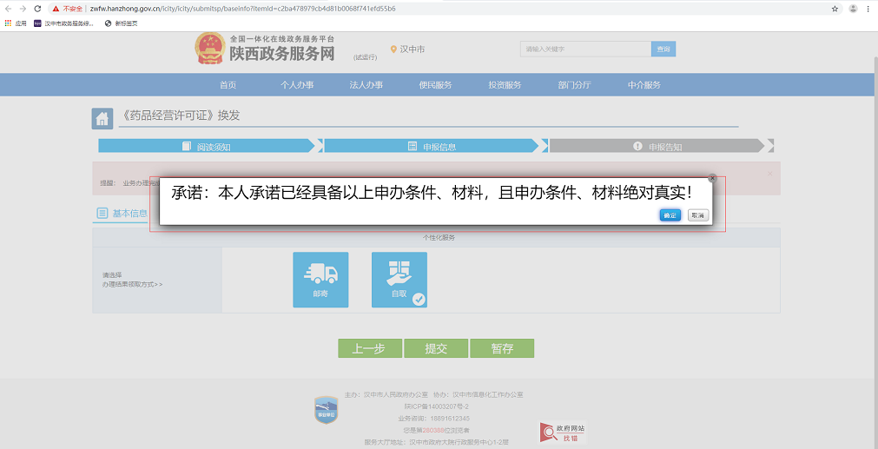Bookmark this page with the star icon
878x449 pixels.
(x=835, y=8)
